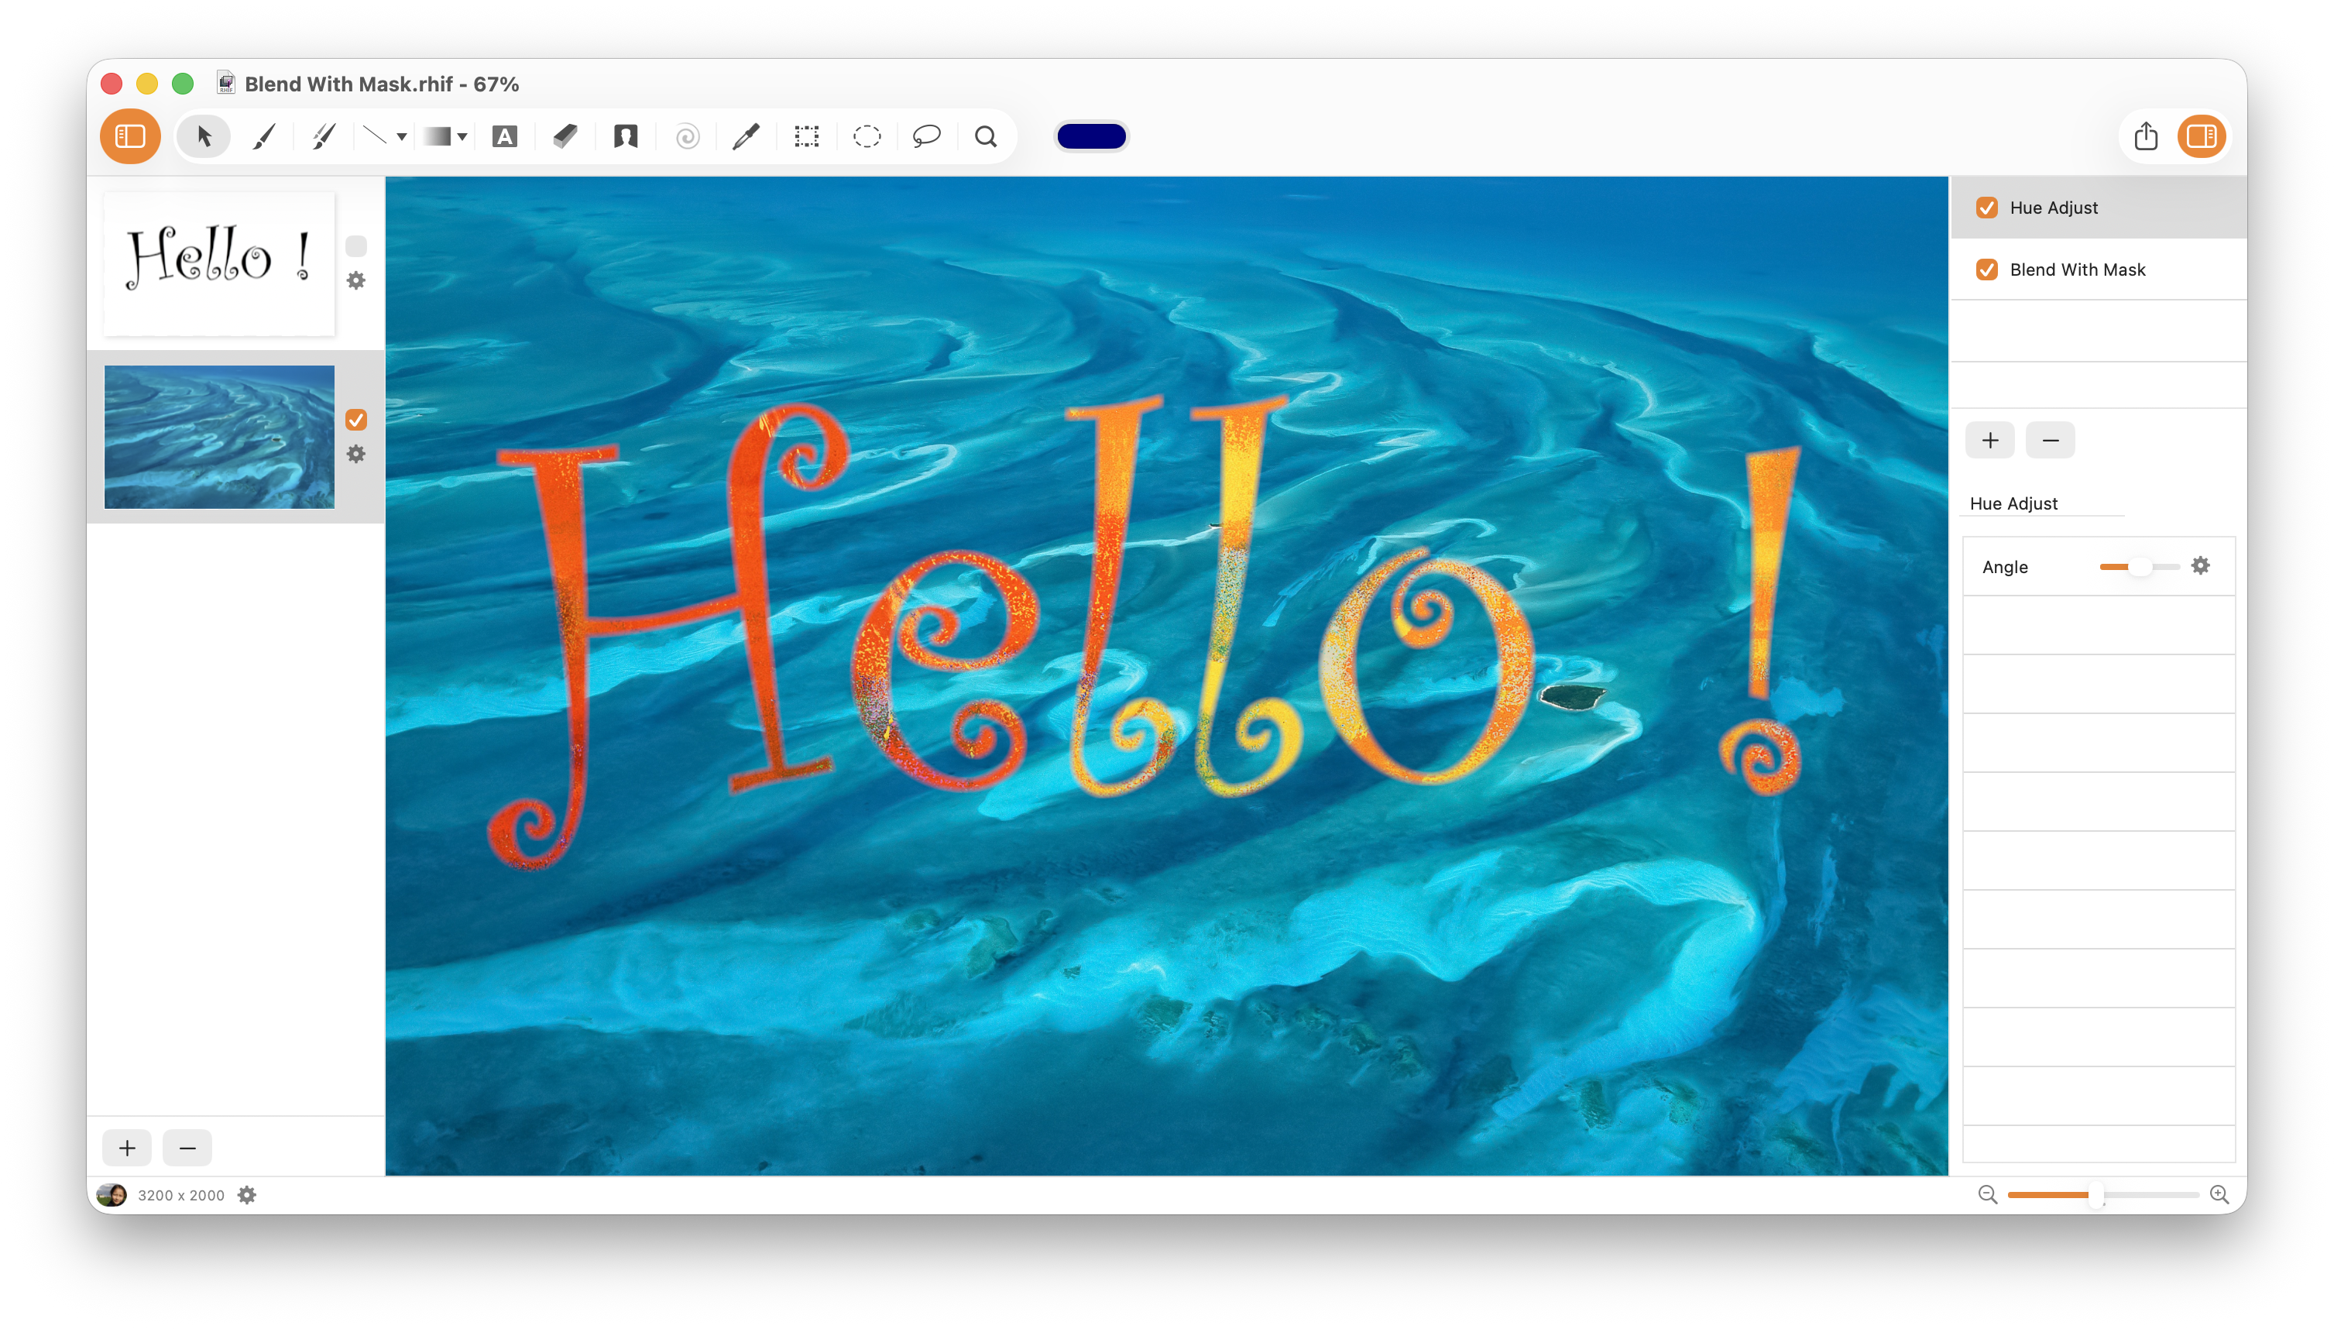Disable the Blend With Mask filter

tap(1986, 270)
